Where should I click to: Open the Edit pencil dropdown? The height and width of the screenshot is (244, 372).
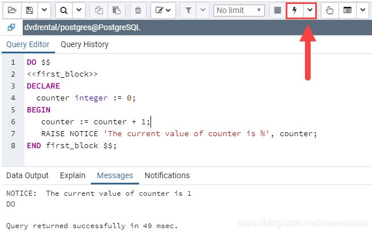[163, 10]
